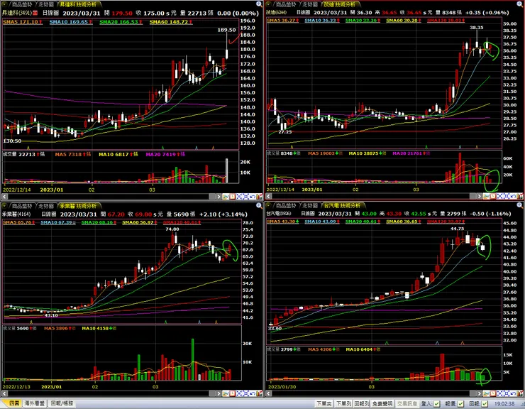Select the 回報/帳務 workspace tab
The image size is (525, 409).
tap(62, 403)
